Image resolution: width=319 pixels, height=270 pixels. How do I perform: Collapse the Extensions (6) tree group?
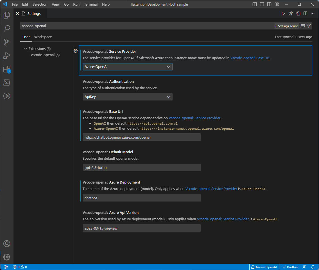click(25, 49)
